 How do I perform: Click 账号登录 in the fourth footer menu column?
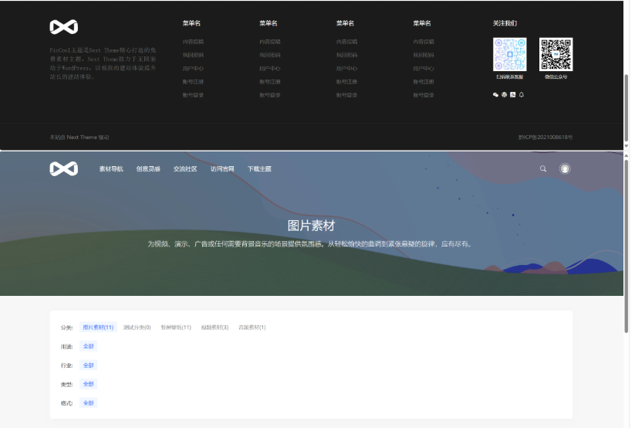pyautogui.click(x=424, y=95)
